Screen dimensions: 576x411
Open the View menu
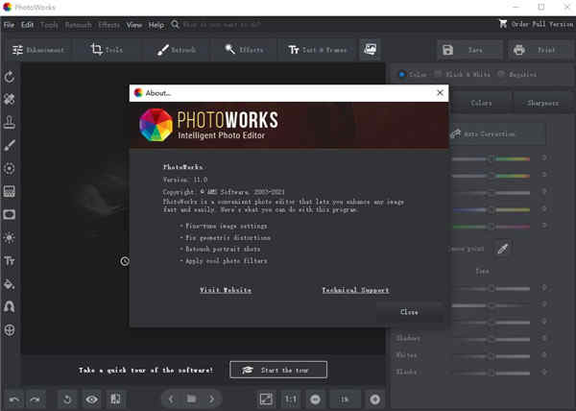point(134,25)
